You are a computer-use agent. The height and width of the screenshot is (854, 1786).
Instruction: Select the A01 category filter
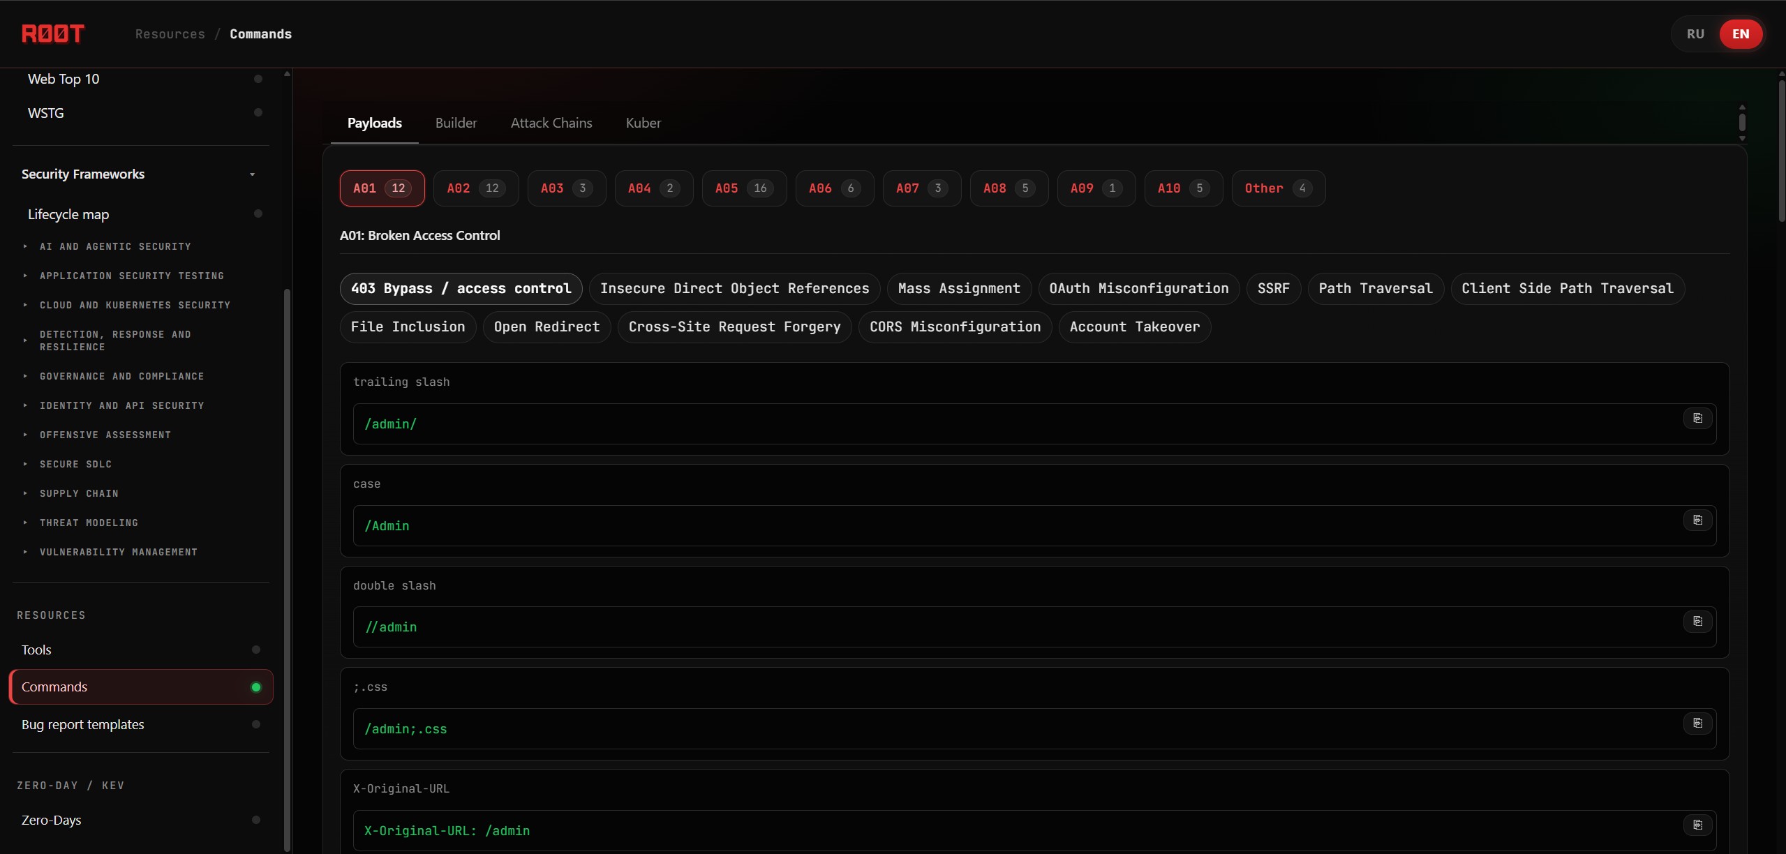(382, 188)
